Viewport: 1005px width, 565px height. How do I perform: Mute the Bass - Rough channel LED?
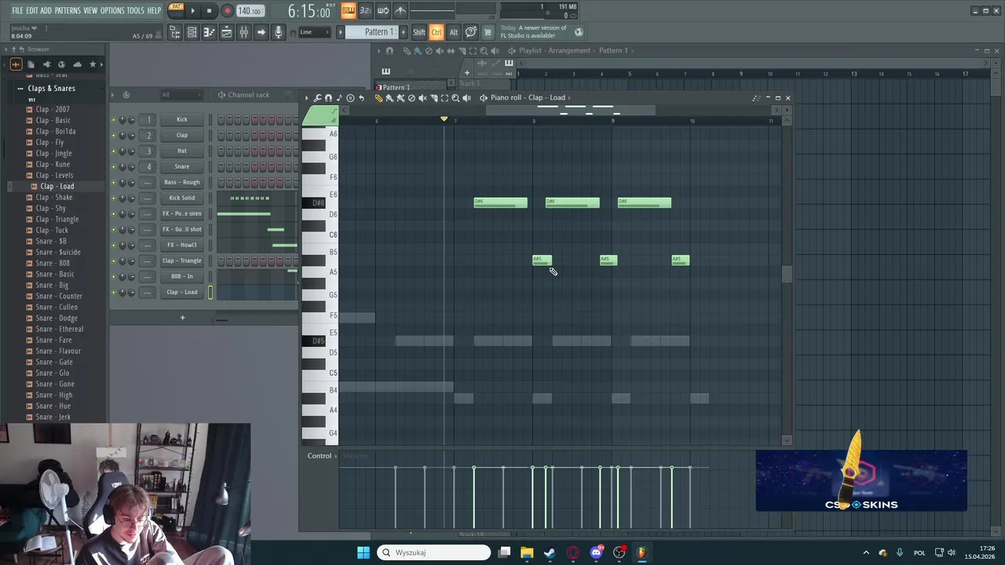point(113,182)
